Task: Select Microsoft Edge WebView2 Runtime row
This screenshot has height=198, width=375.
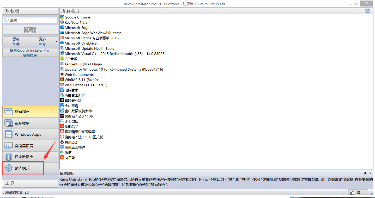Action: (93, 33)
